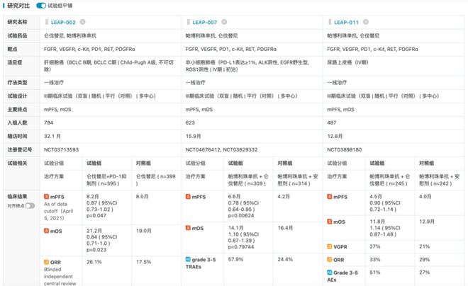
Task: Select the 研究对比 section heading
Action: point(18,6)
